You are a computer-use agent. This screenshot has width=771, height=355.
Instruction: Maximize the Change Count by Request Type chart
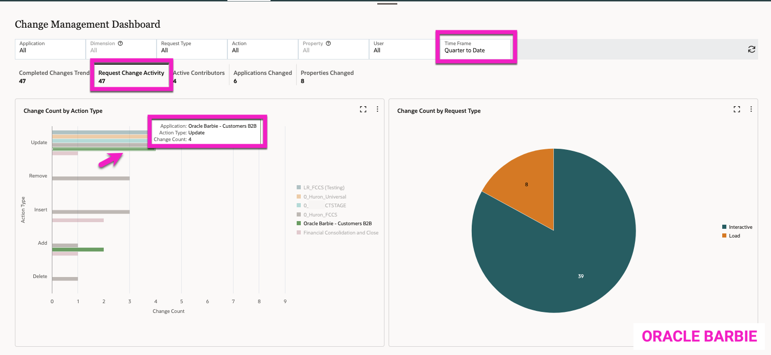click(737, 109)
